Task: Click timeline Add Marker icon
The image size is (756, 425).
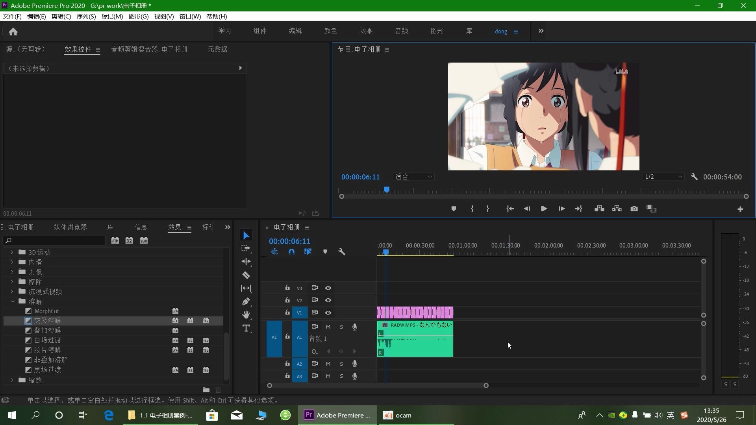Action: click(x=325, y=252)
